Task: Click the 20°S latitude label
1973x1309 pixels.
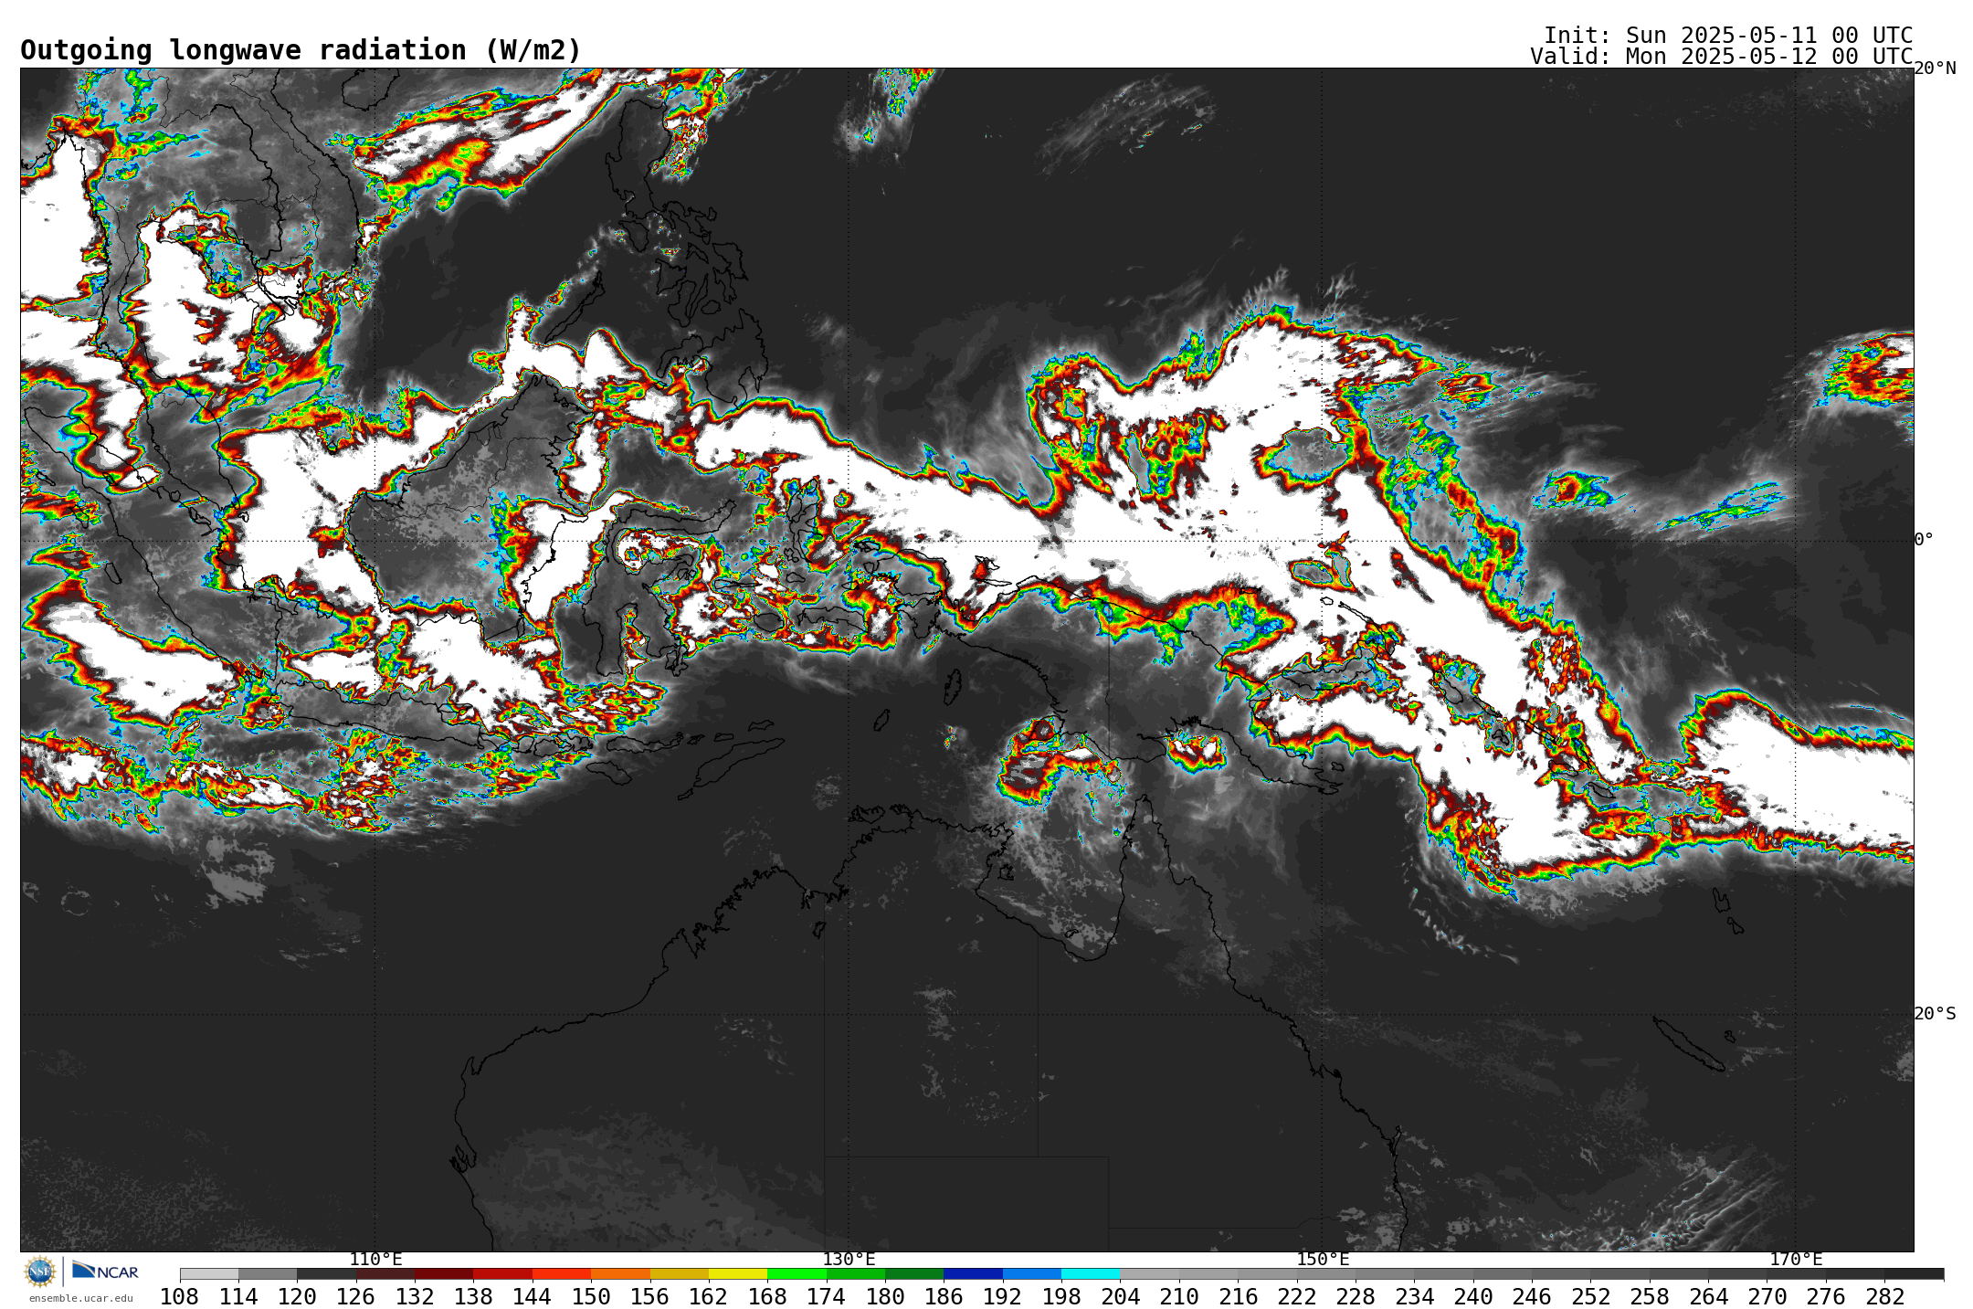Action: (x=1935, y=1014)
